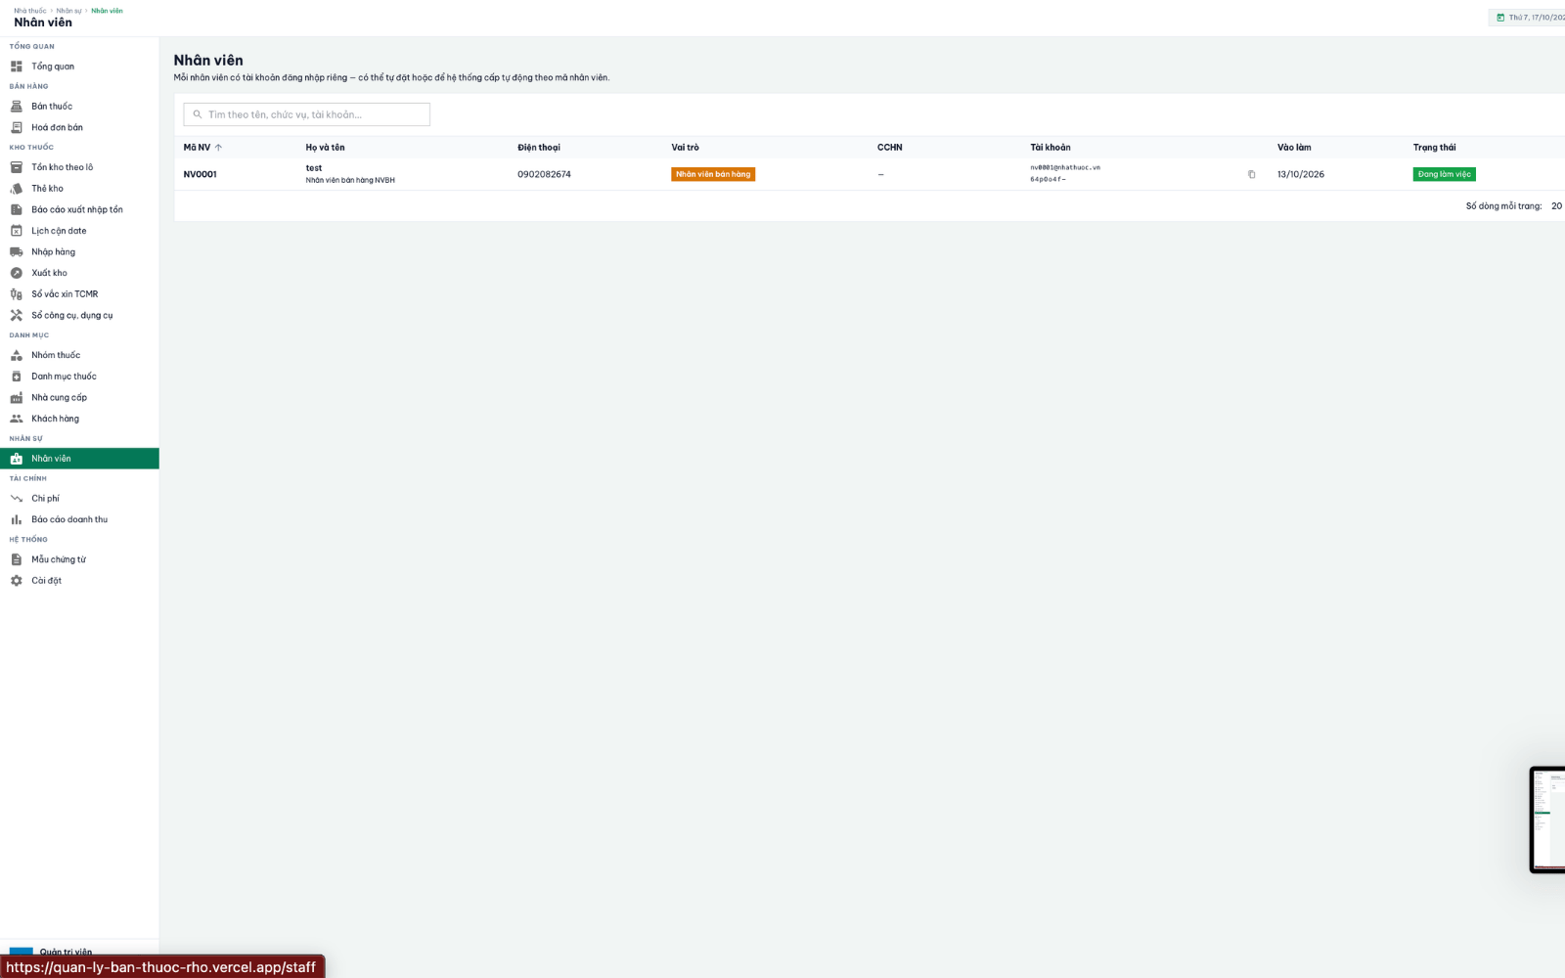Click the Bán thuốc cash register icon
Viewport: 1565px width, 978px height.
17,107
